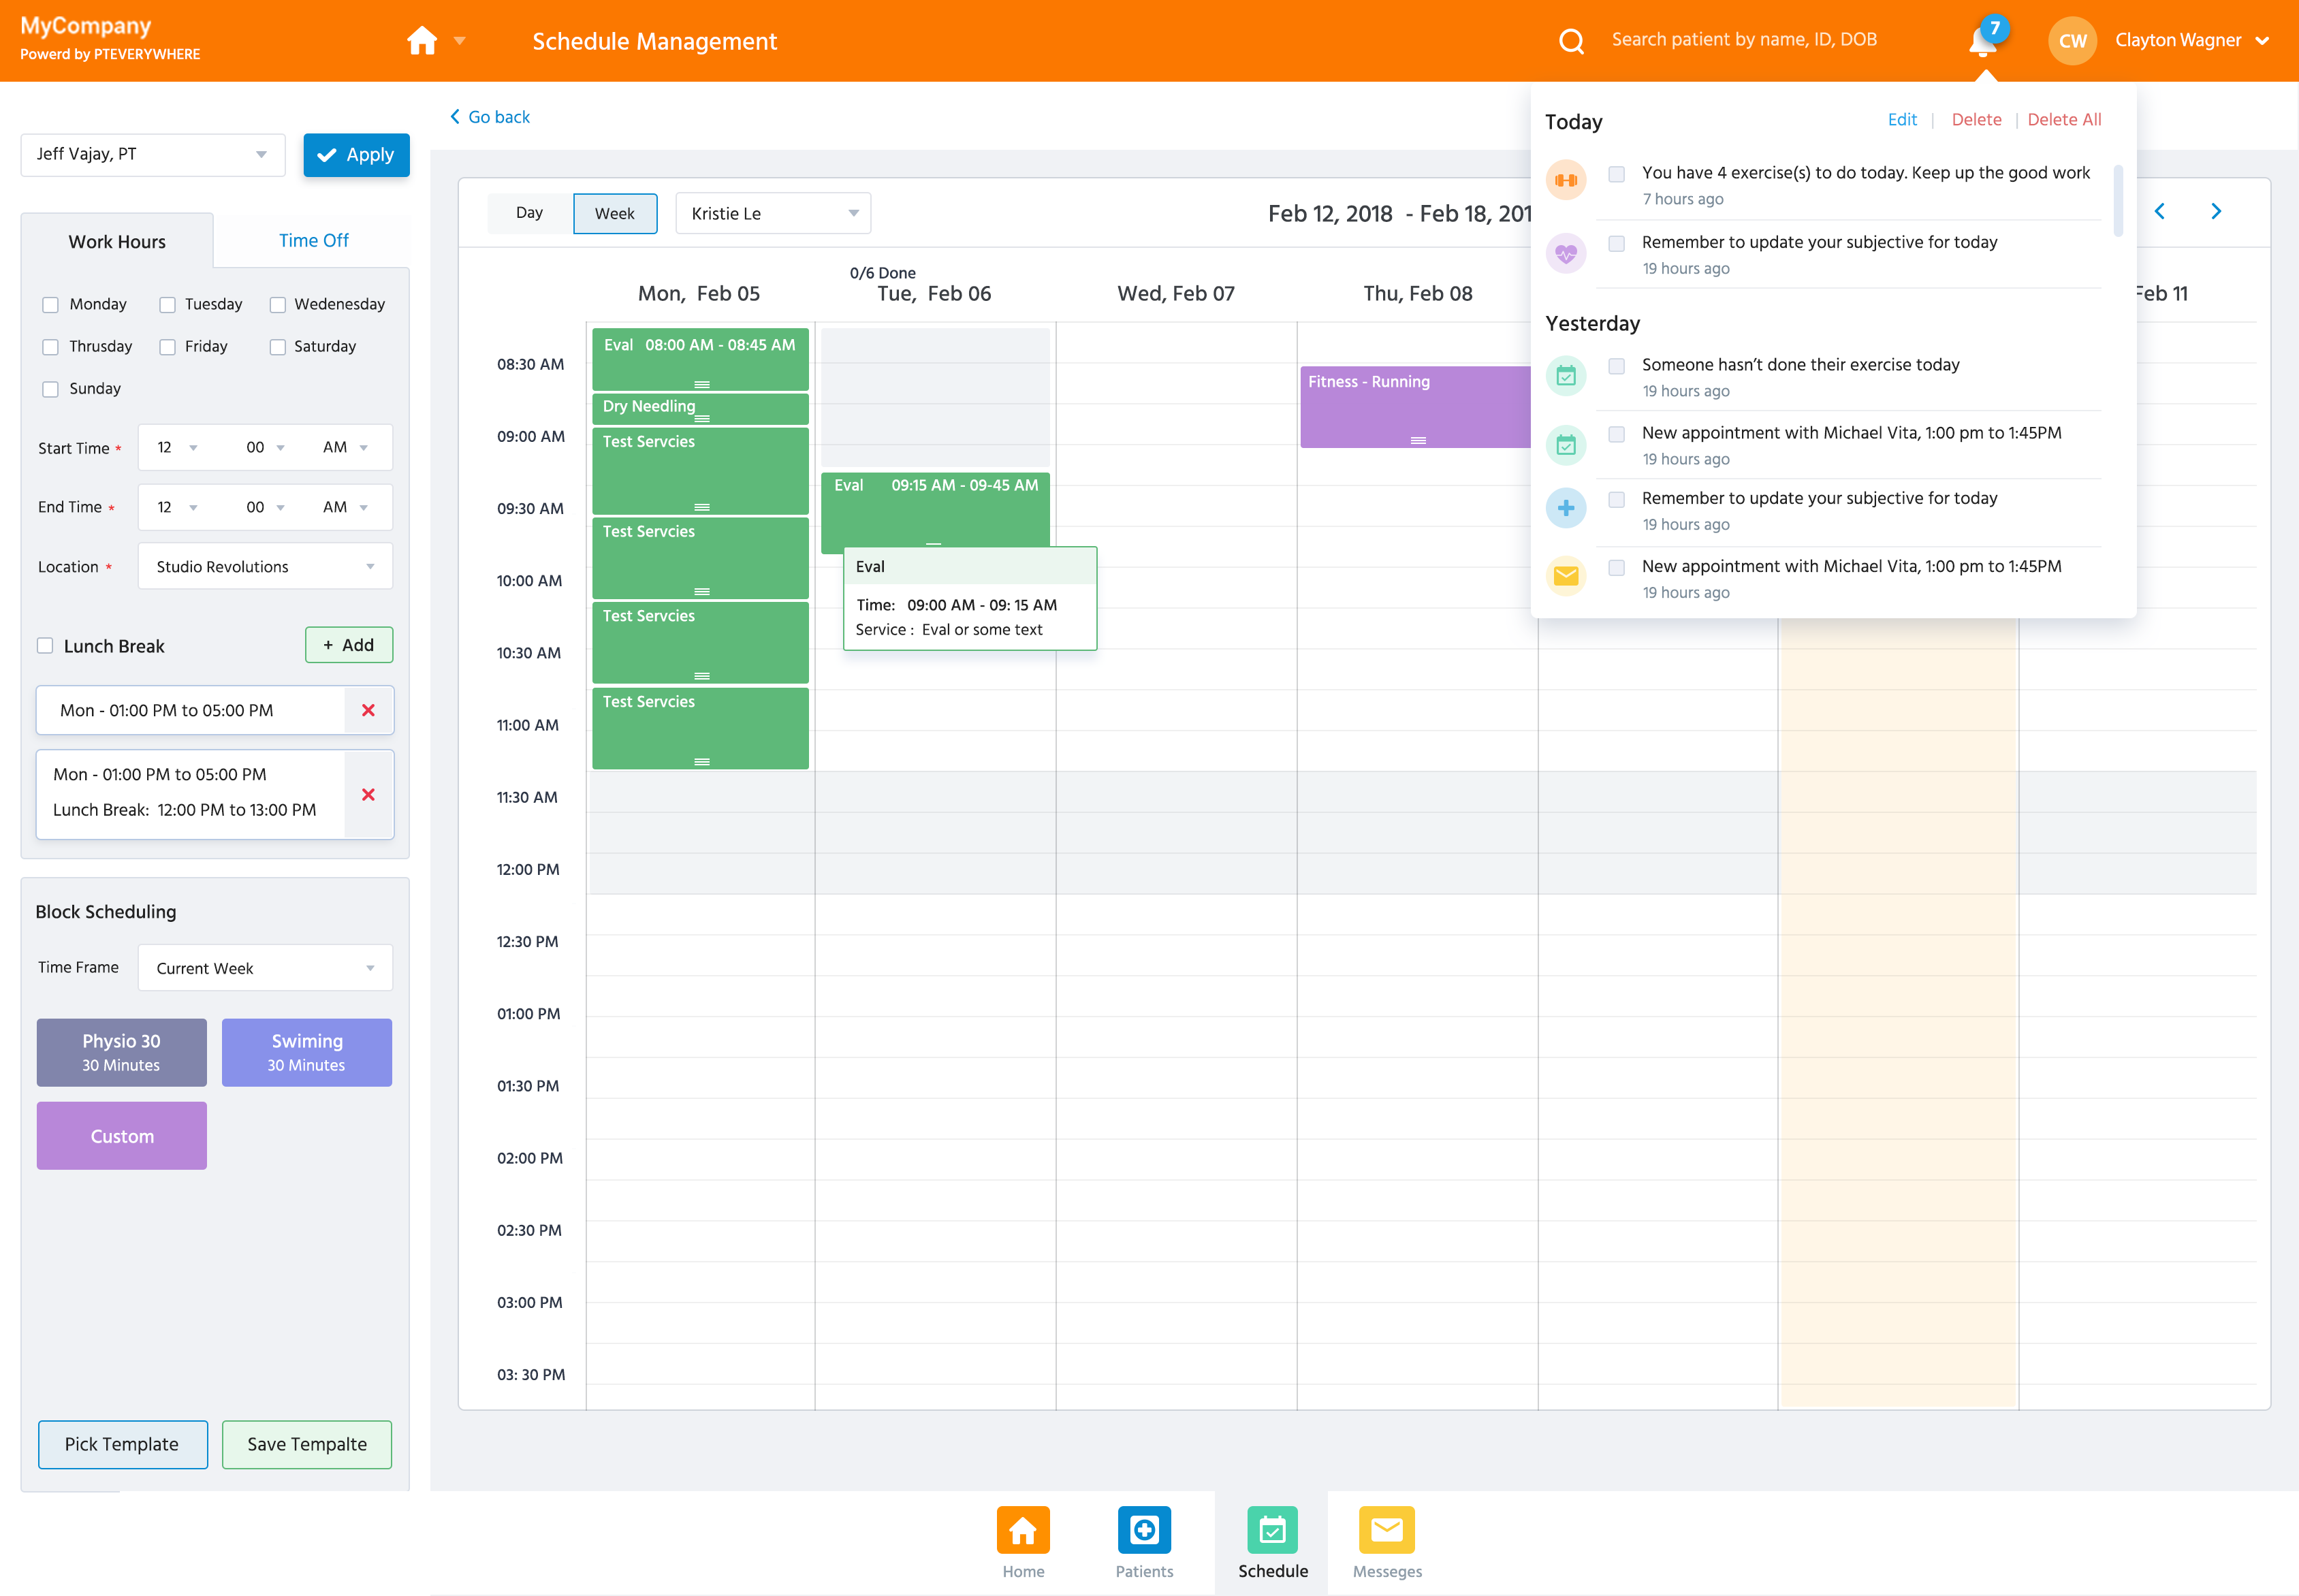Switch to the Time Off tab
This screenshot has height=1596, width=2299.
pos(313,240)
